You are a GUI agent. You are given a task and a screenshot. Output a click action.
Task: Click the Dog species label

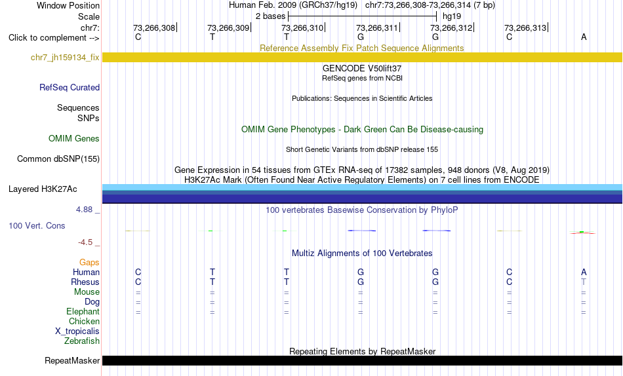point(92,302)
